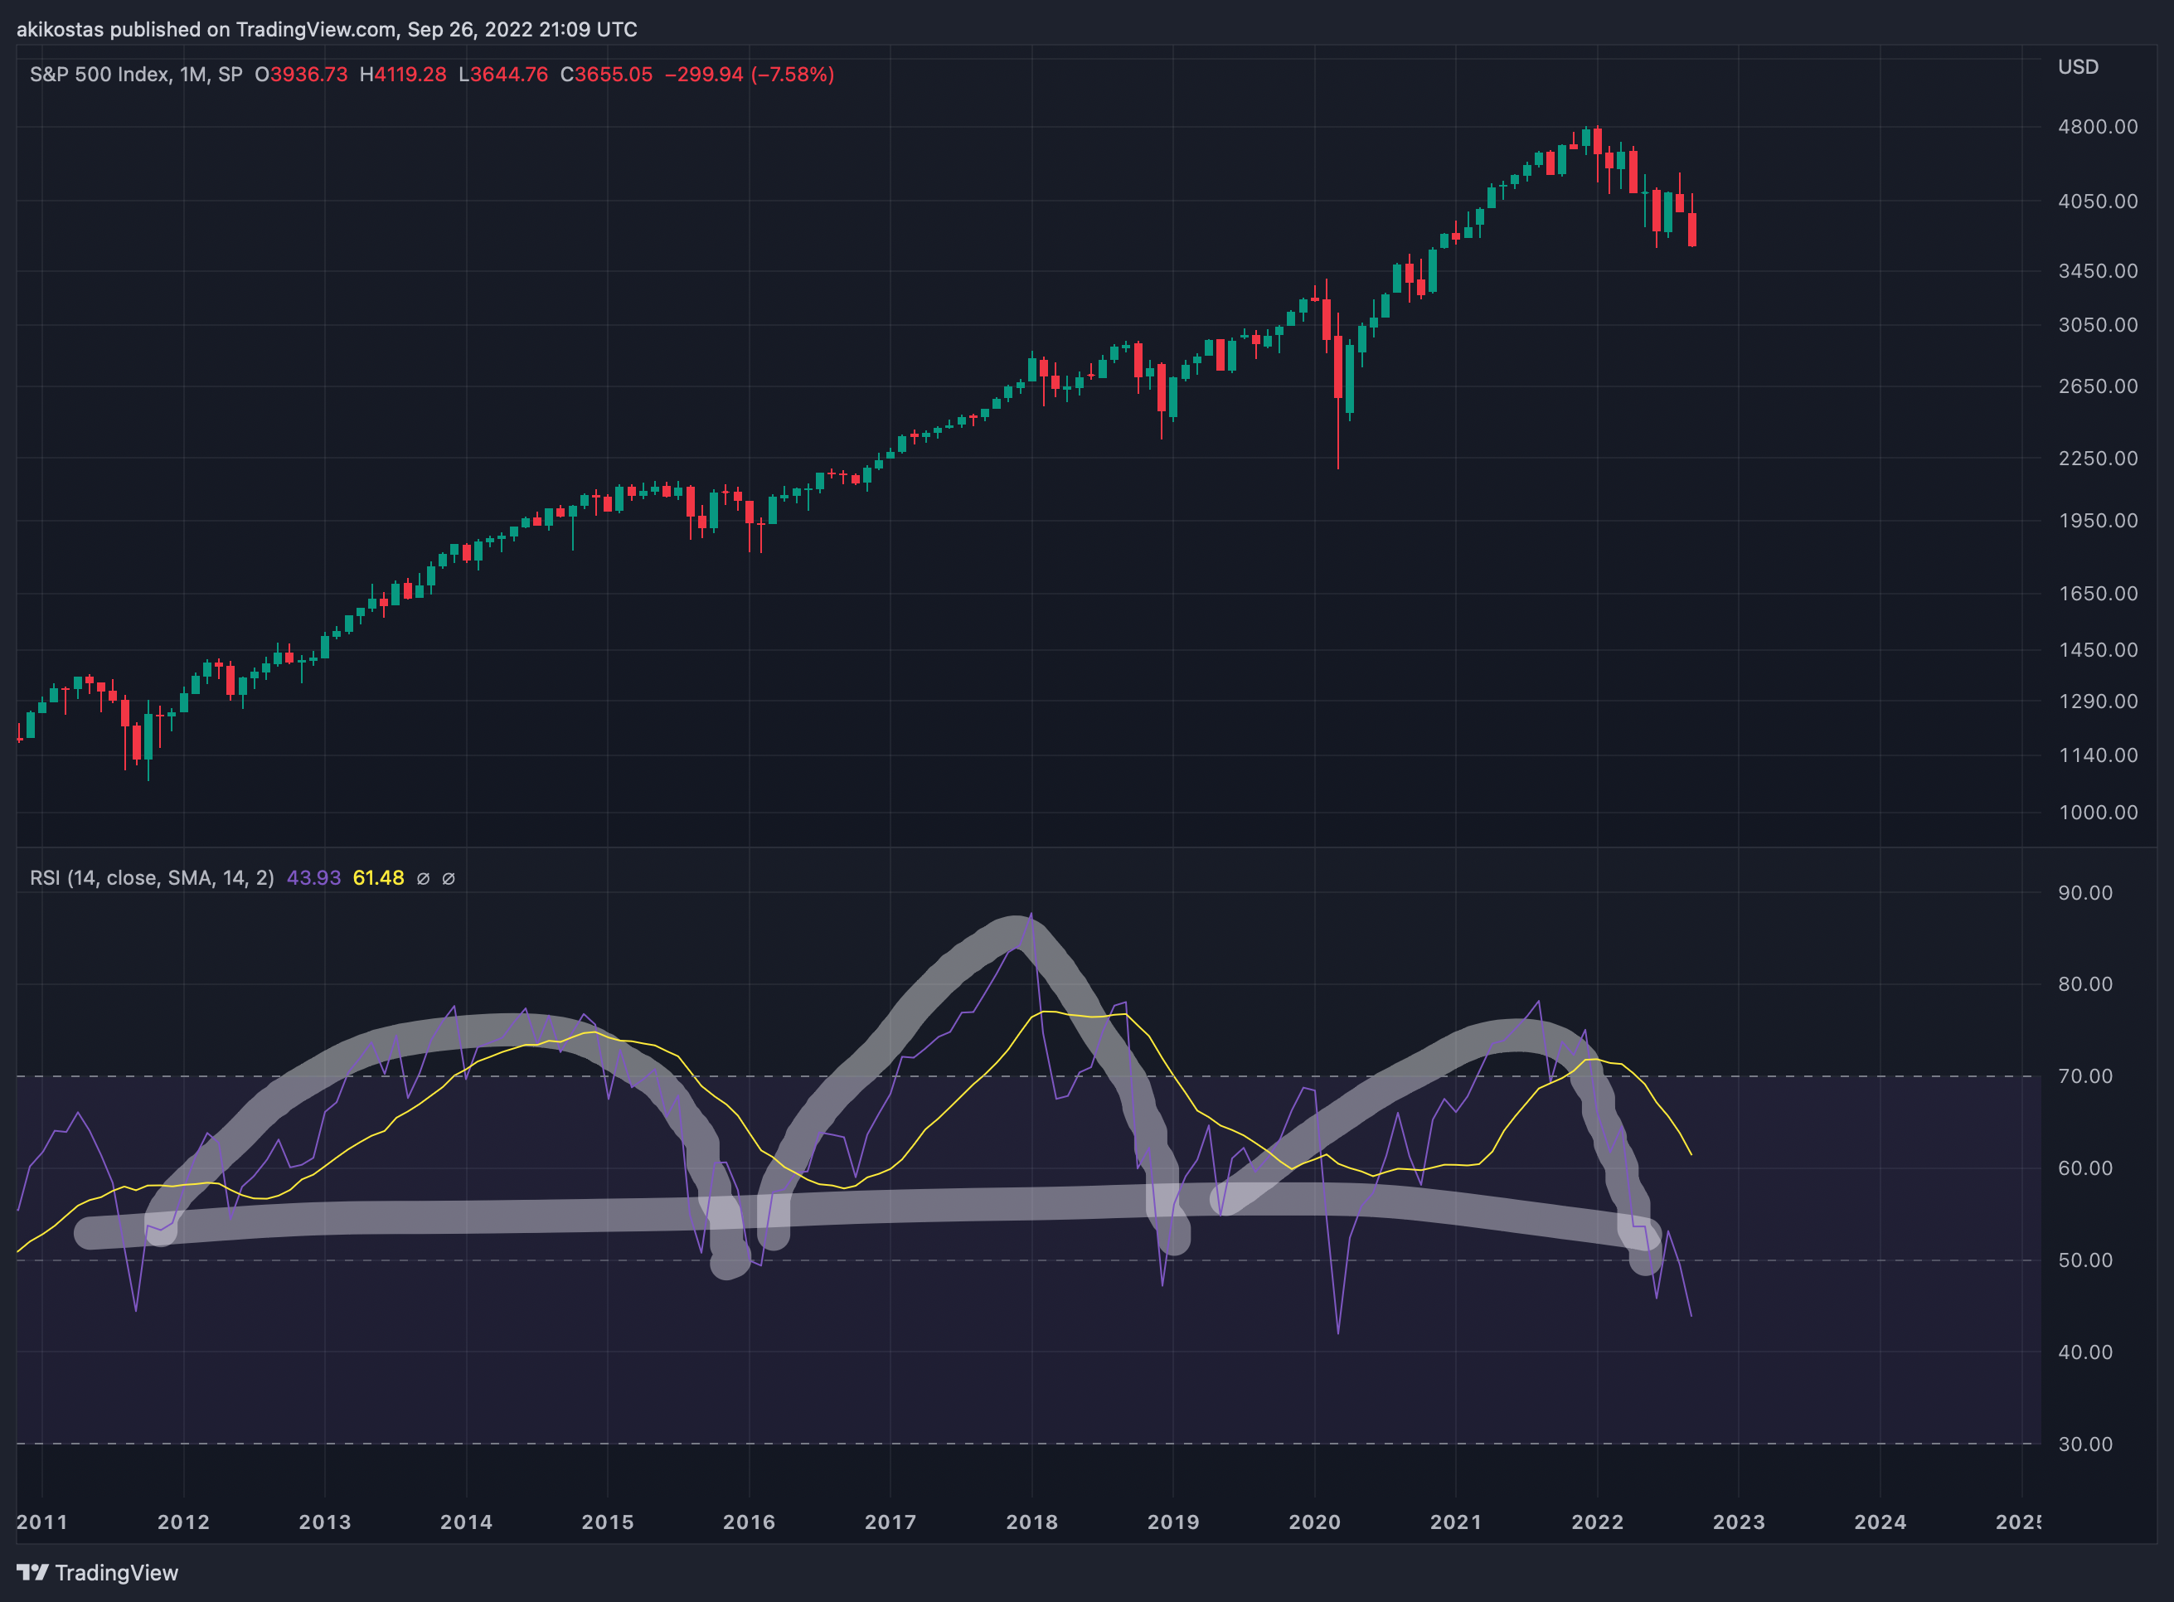
Task: Click the TradingView logo at bottom left
Action: 98,1572
